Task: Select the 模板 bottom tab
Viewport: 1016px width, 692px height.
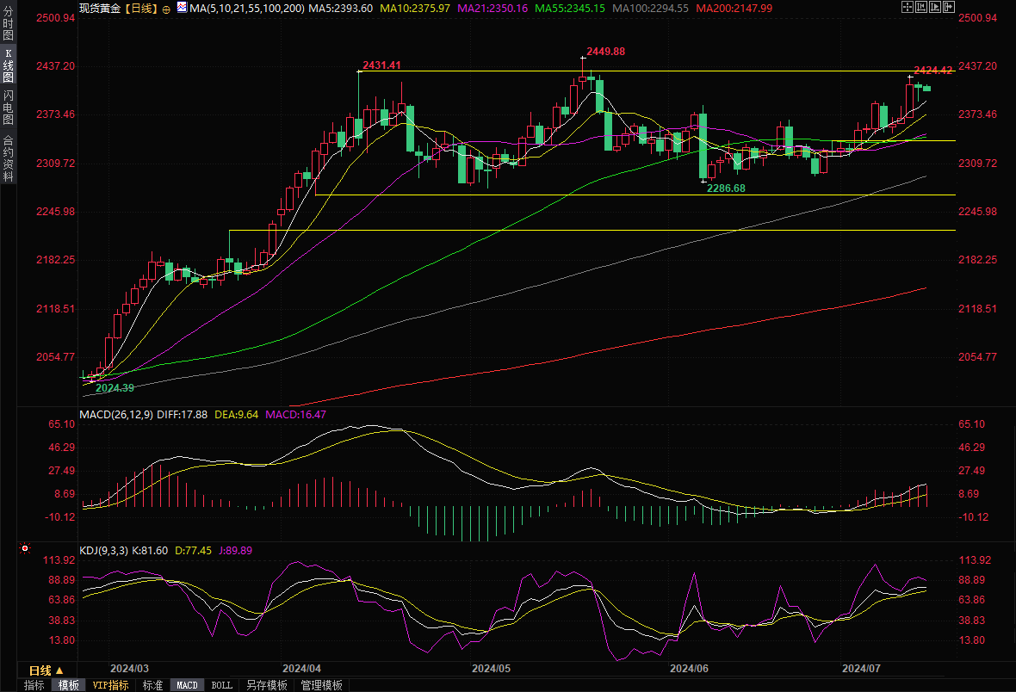Action: tap(68, 685)
